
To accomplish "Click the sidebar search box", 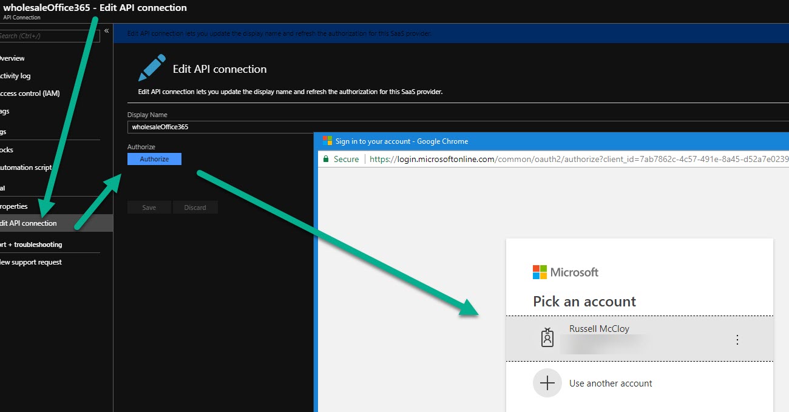I will [x=50, y=36].
